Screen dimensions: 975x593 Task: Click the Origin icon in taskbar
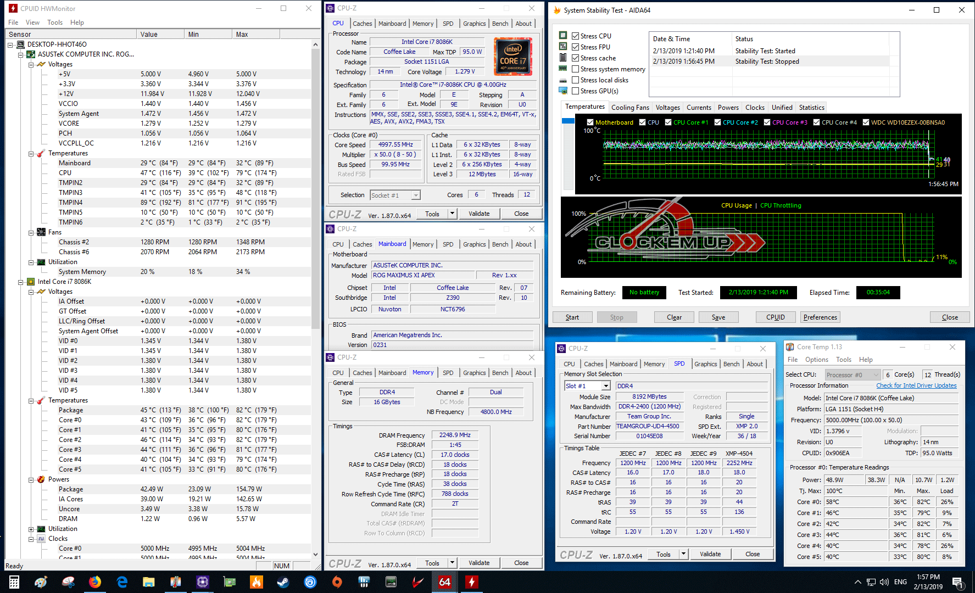pos(337,581)
